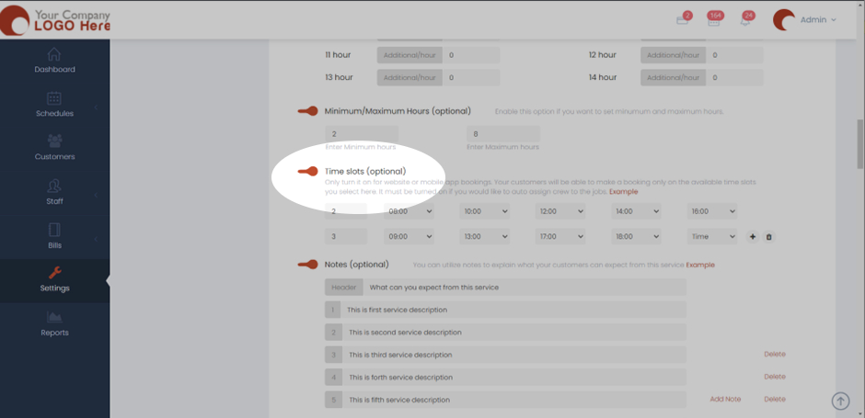Image resolution: width=865 pixels, height=418 pixels.
Task: Disable the Time slots toggle
Action: click(x=308, y=172)
